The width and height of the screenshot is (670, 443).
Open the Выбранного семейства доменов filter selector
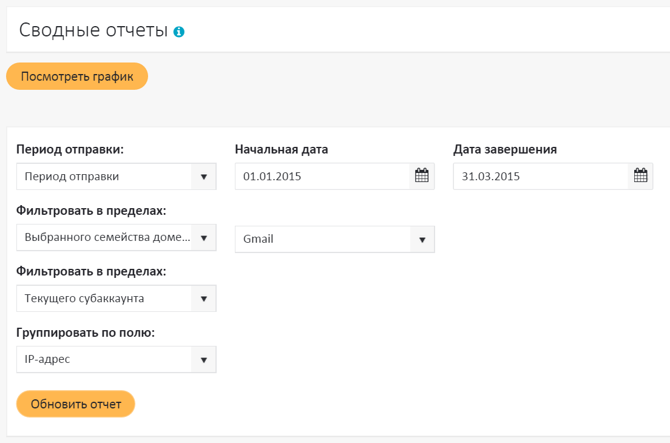coord(103,238)
